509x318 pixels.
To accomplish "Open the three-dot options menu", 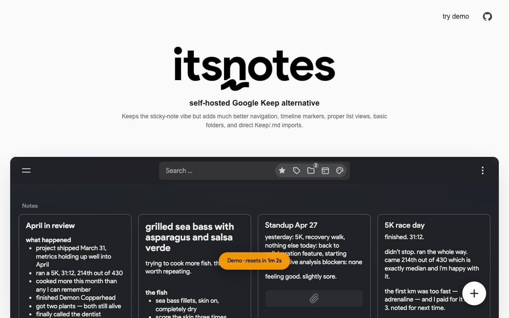I will [x=482, y=170].
